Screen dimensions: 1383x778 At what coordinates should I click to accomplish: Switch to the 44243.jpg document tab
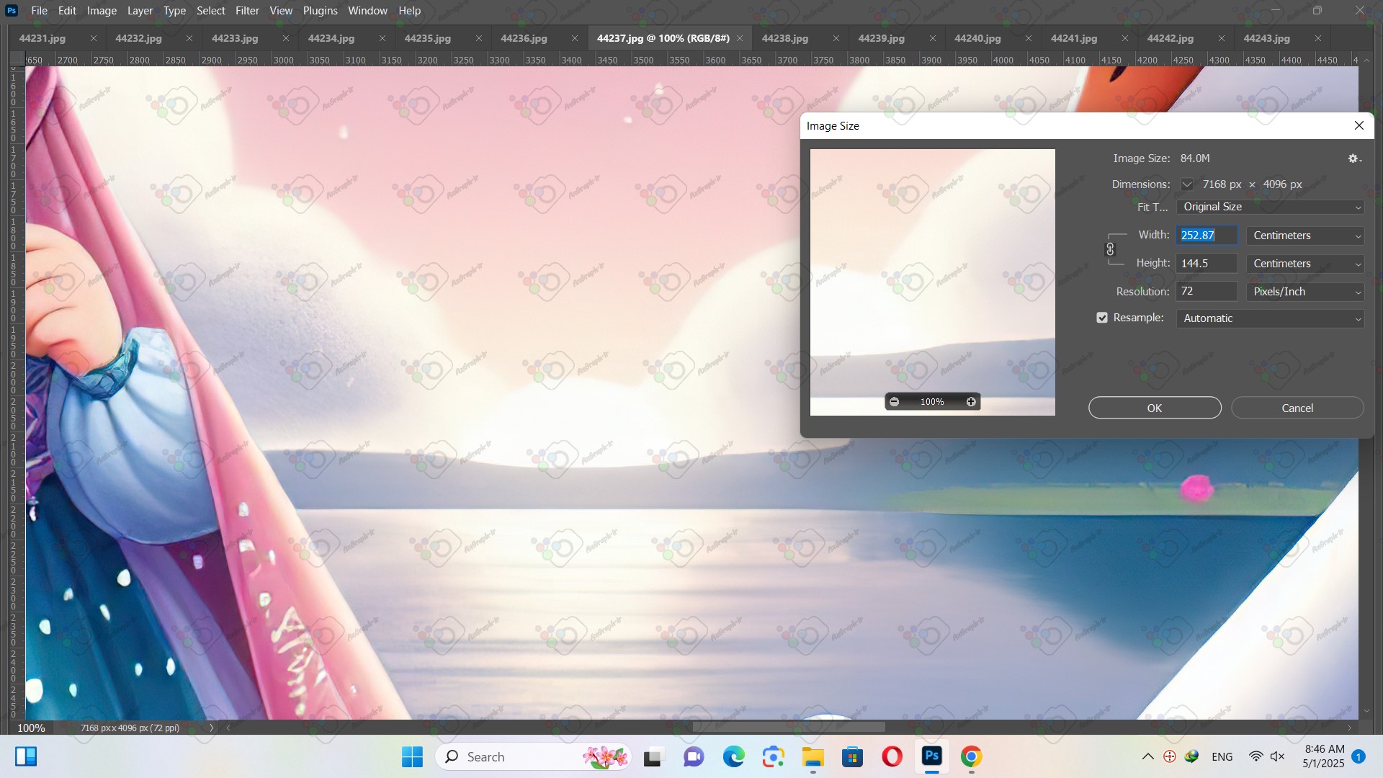click(x=1266, y=39)
